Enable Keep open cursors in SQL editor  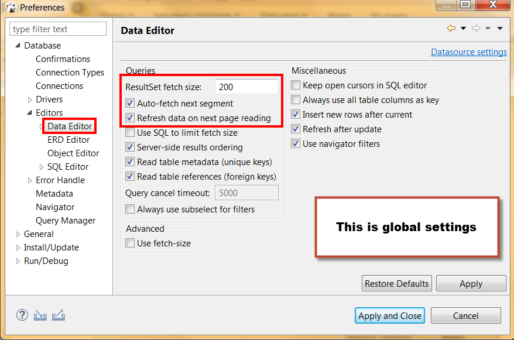point(296,85)
